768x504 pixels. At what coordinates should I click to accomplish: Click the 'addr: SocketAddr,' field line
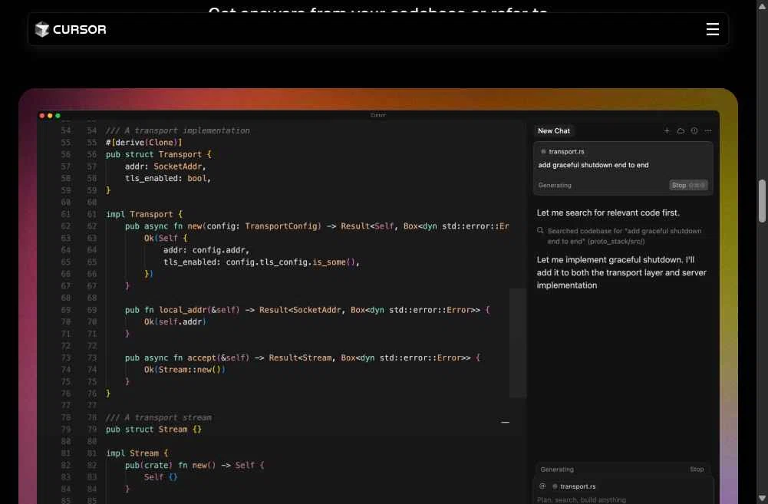tap(165, 166)
